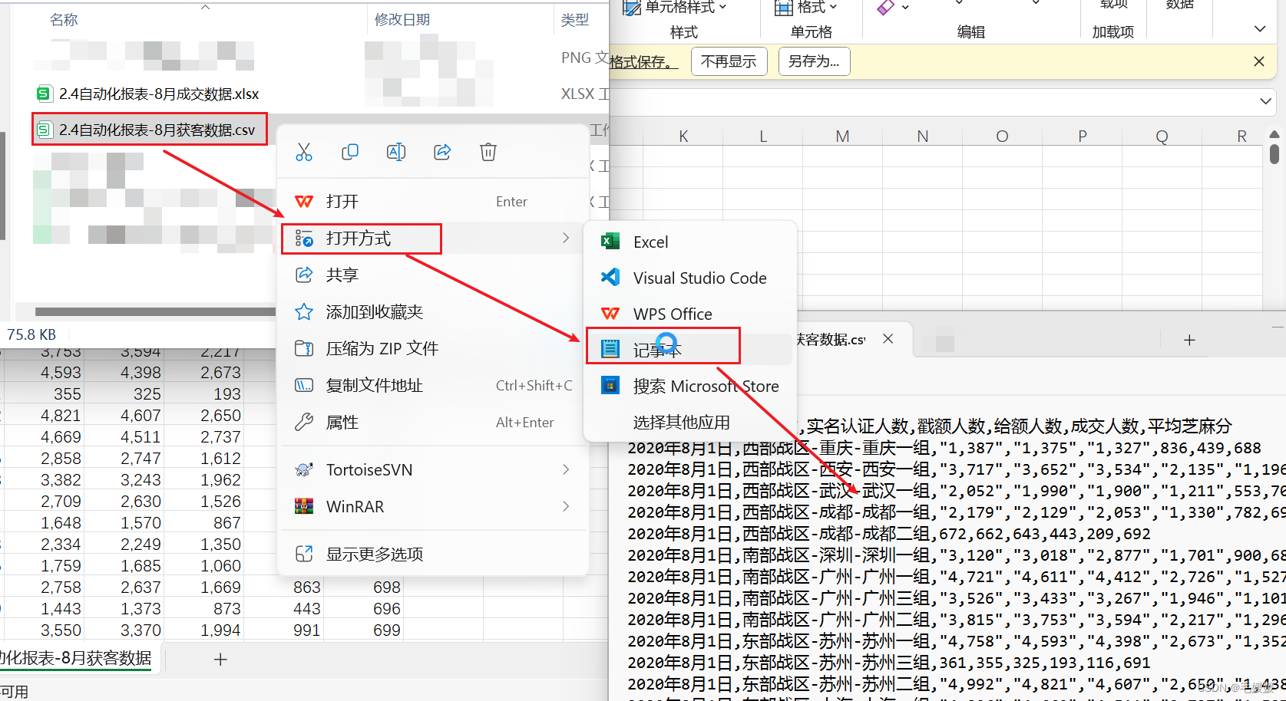
Task: Expand the WinRAR submenu arrow
Action: 566,506
